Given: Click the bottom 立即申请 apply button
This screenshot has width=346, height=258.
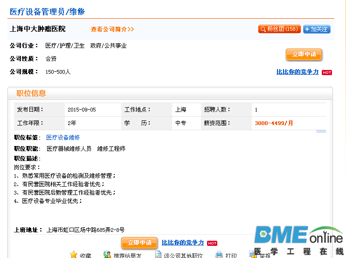Looking at the screenshot, I should coord(139,243).
